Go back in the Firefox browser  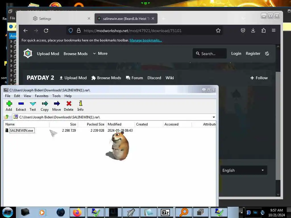(26, 31)
